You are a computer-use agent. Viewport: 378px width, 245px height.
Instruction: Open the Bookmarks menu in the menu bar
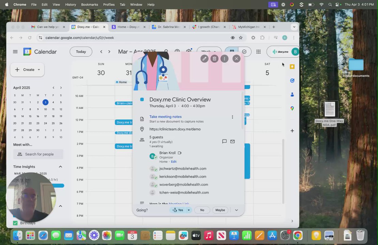click(x=89, y=4)
